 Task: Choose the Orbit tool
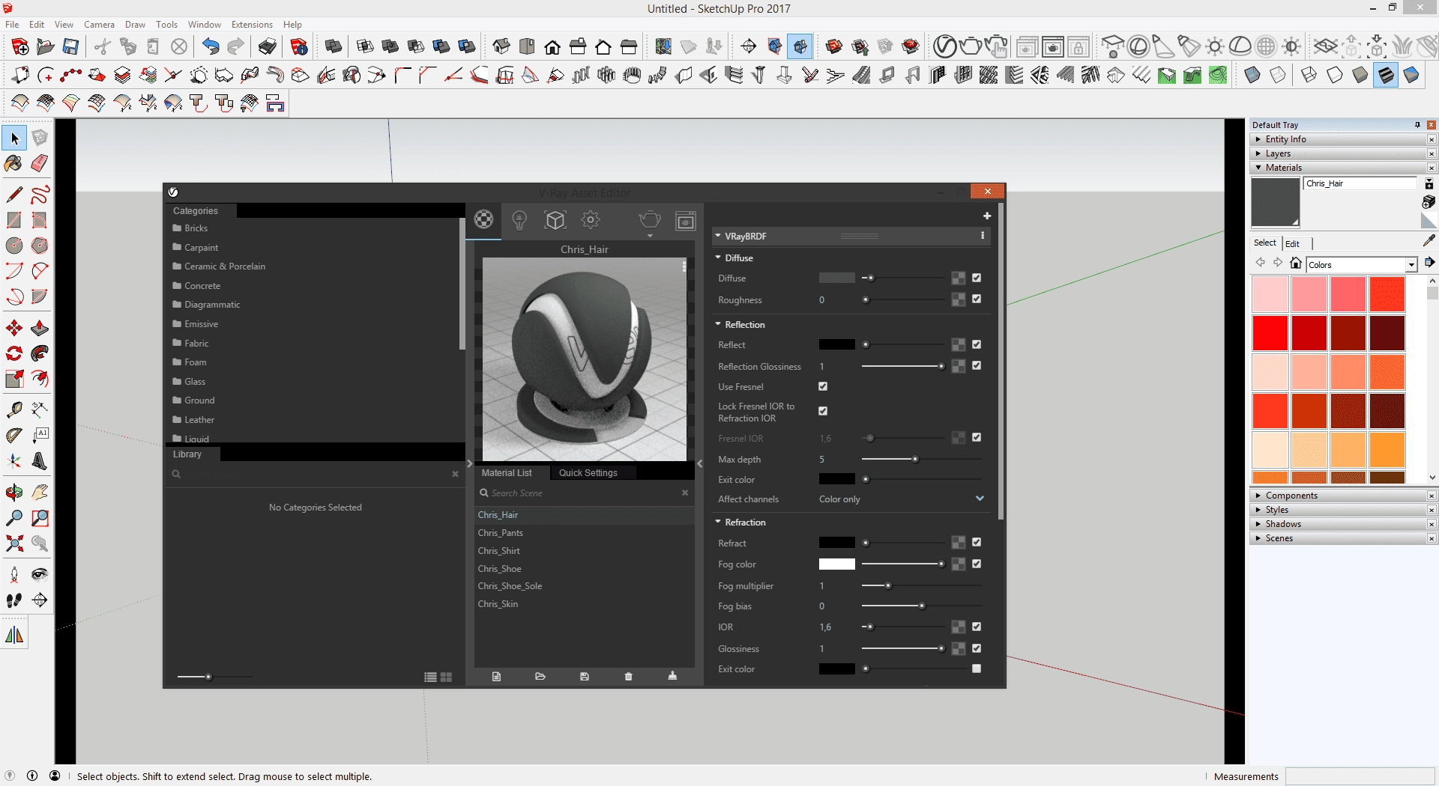point(14,492)
